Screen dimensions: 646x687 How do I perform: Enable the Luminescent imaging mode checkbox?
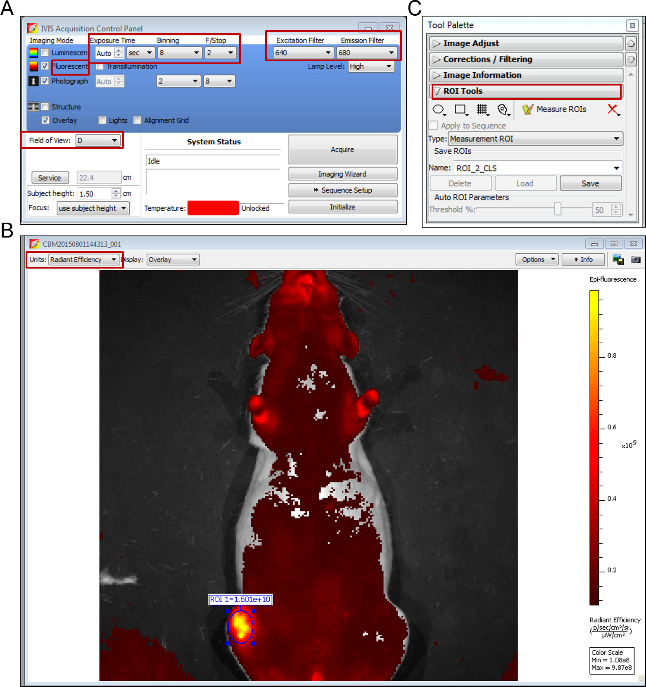tap(45, 52)
